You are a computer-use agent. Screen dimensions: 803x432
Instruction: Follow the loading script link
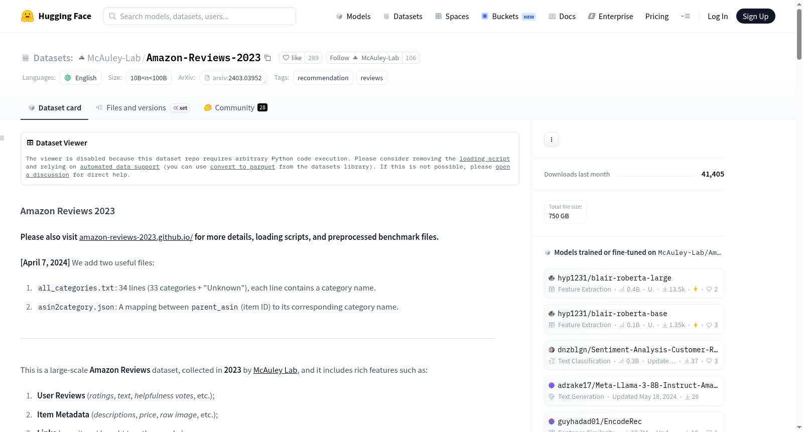[x=485, y=159]
